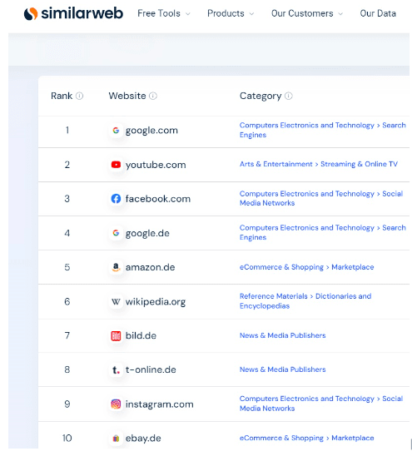Open the Marketplace category link for amazon.de

point(353,267)
